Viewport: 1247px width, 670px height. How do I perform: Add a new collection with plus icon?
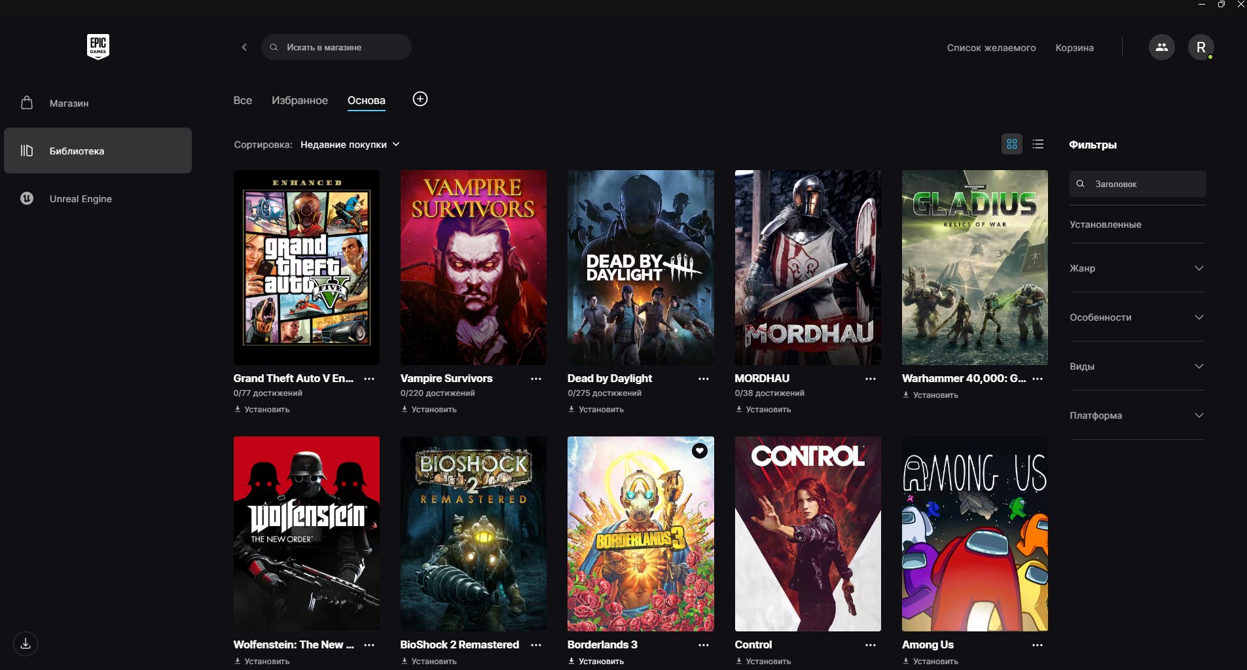pyautogui.click(x=420, y=99)
